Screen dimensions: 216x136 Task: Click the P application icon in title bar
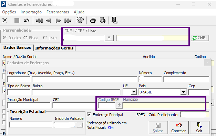tap(3, 4)
